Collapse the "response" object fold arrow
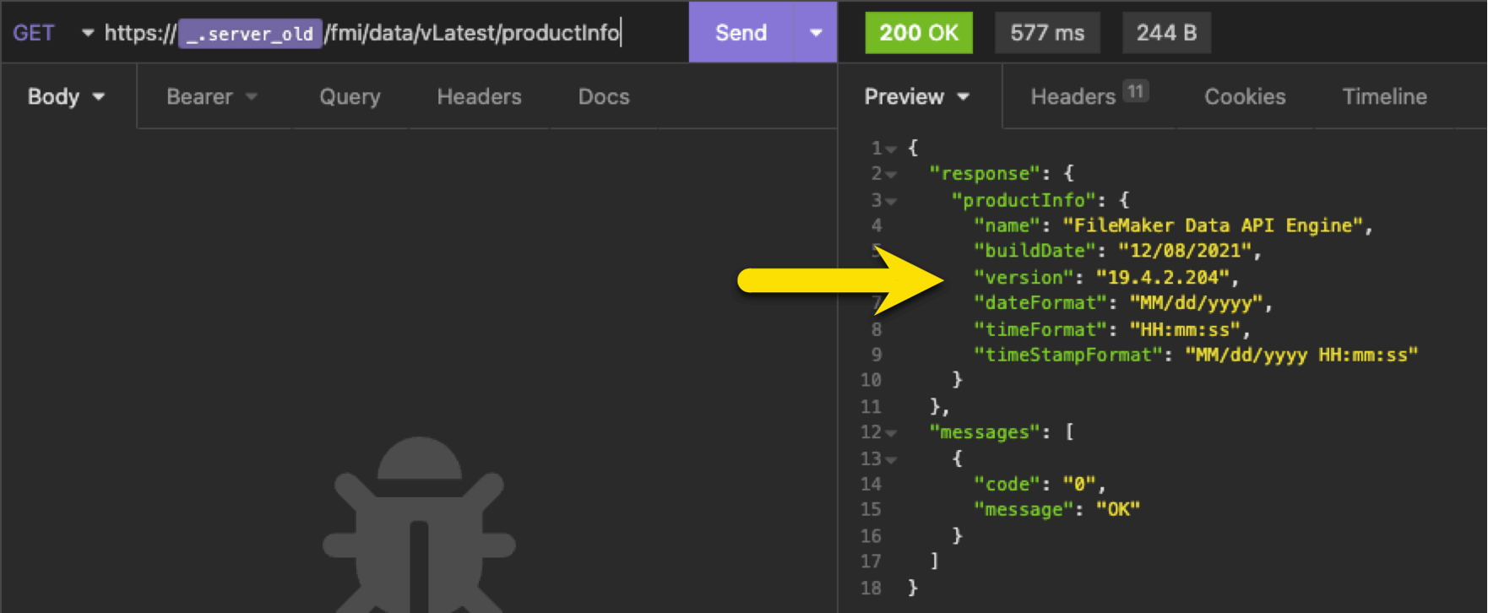 (891, 175)
